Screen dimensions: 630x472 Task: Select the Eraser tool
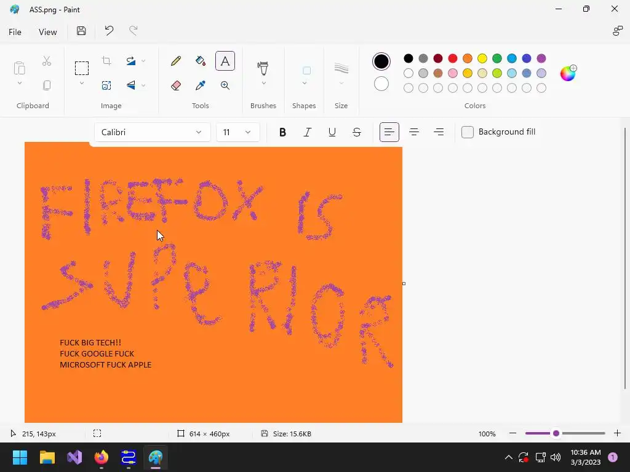point(176,85)
